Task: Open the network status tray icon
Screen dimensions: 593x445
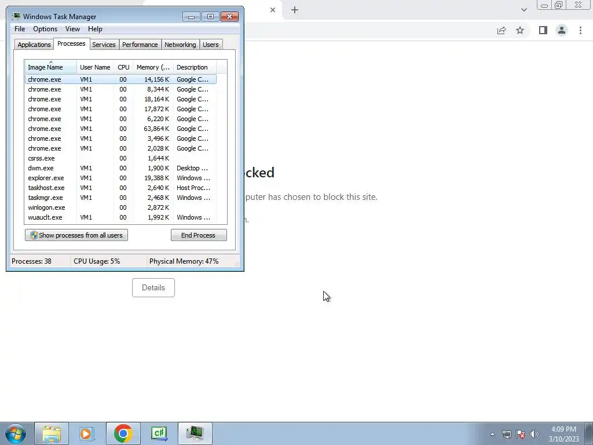Action: click(x=506, y=434)
